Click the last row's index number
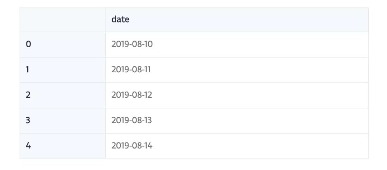This screenshot has height=170, width=387. point(28,146)
